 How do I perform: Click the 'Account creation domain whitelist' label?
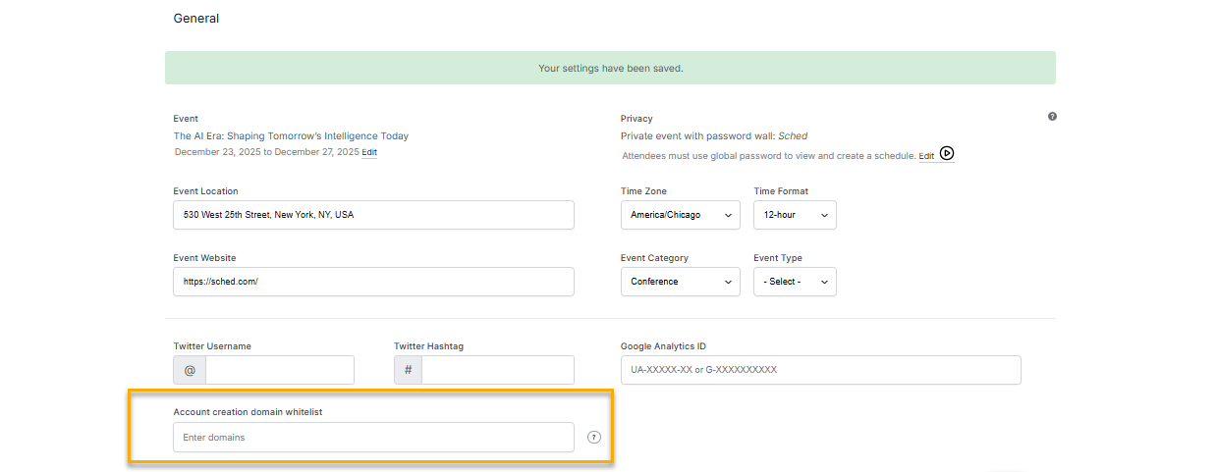tap(248, 412)
